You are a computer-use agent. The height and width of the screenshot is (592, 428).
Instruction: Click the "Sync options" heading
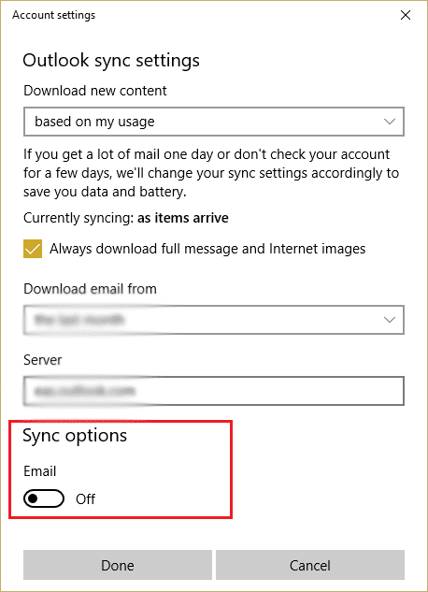[75, 436]
